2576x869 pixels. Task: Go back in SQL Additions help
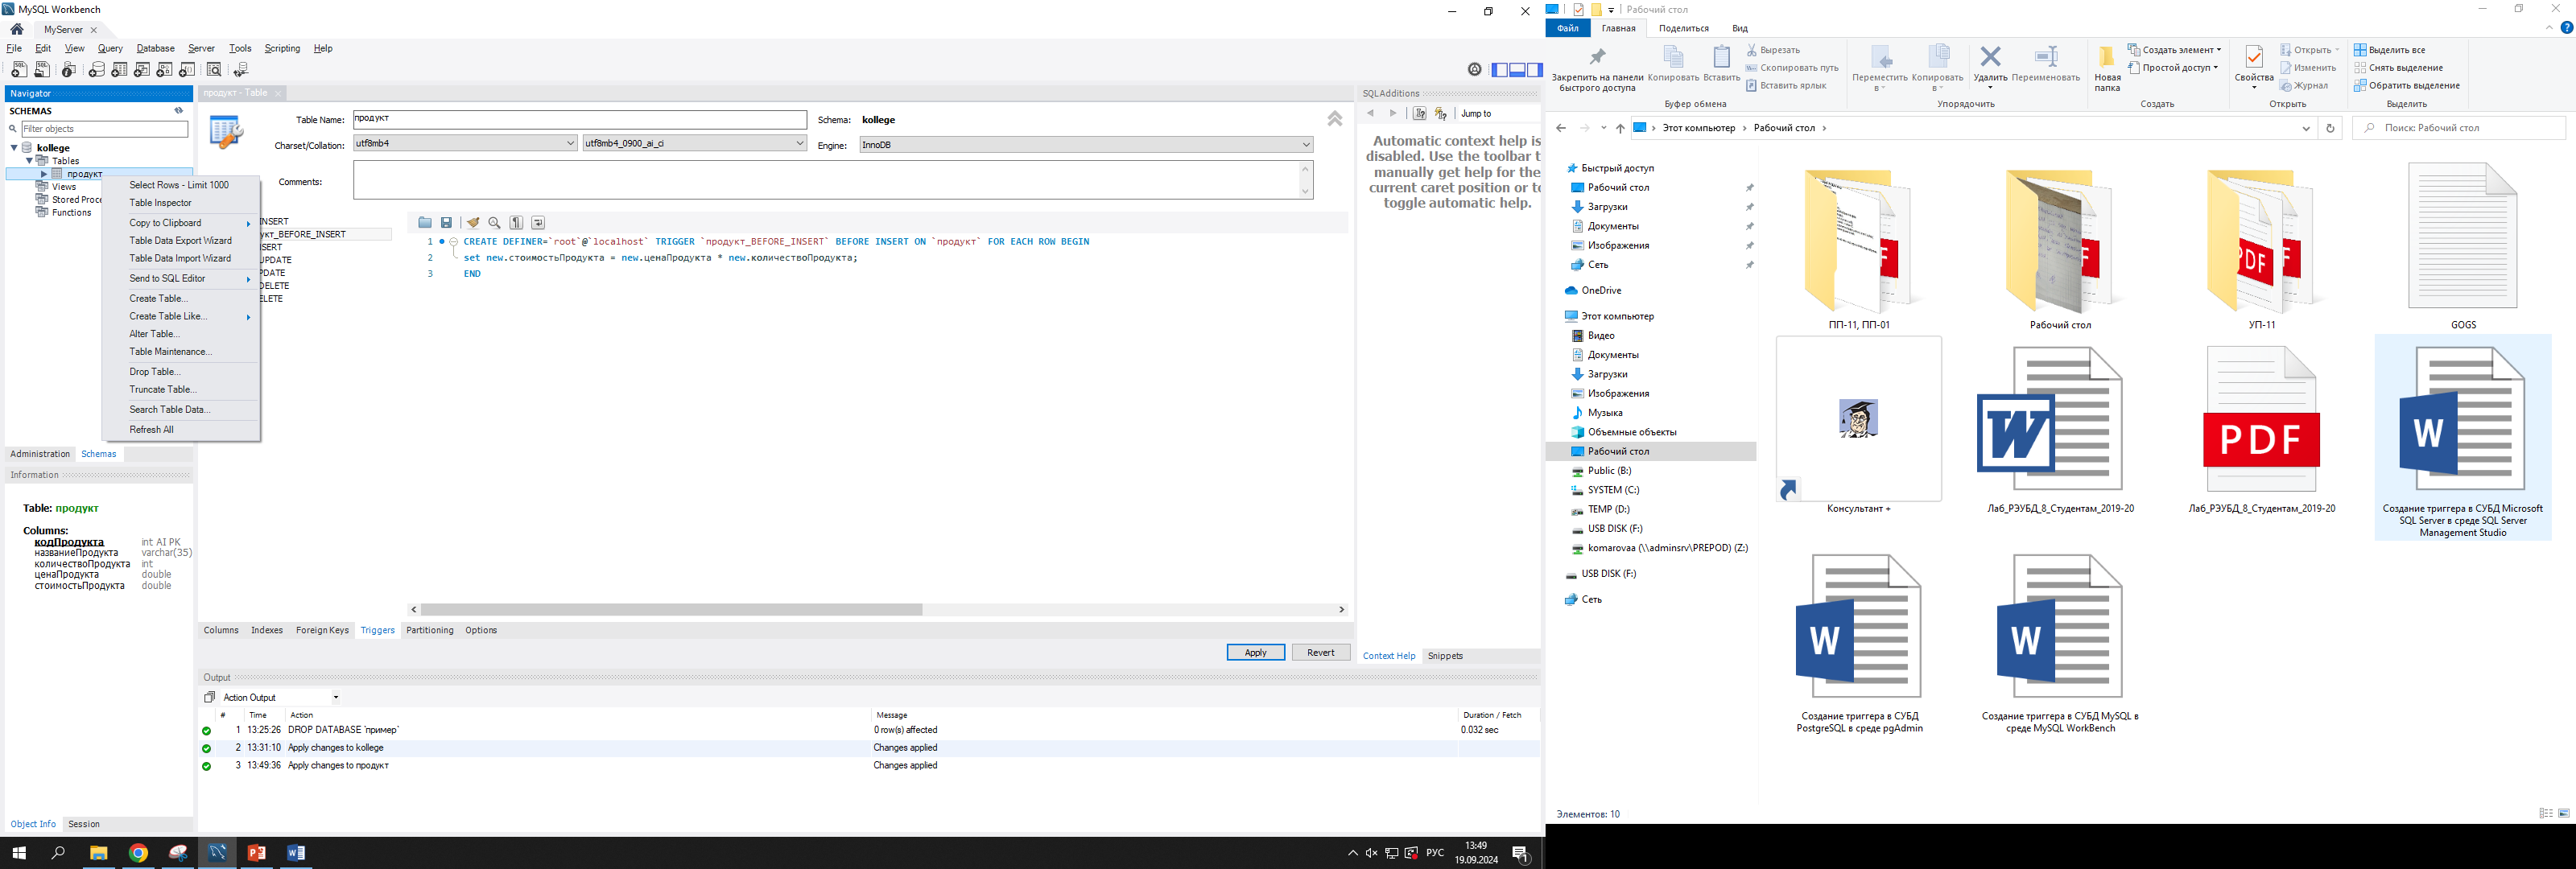1371,114
